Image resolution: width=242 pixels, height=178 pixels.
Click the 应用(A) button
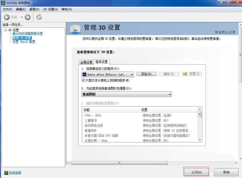196,172
